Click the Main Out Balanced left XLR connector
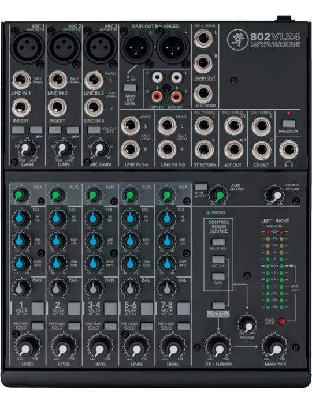 [x=136, y=48]
